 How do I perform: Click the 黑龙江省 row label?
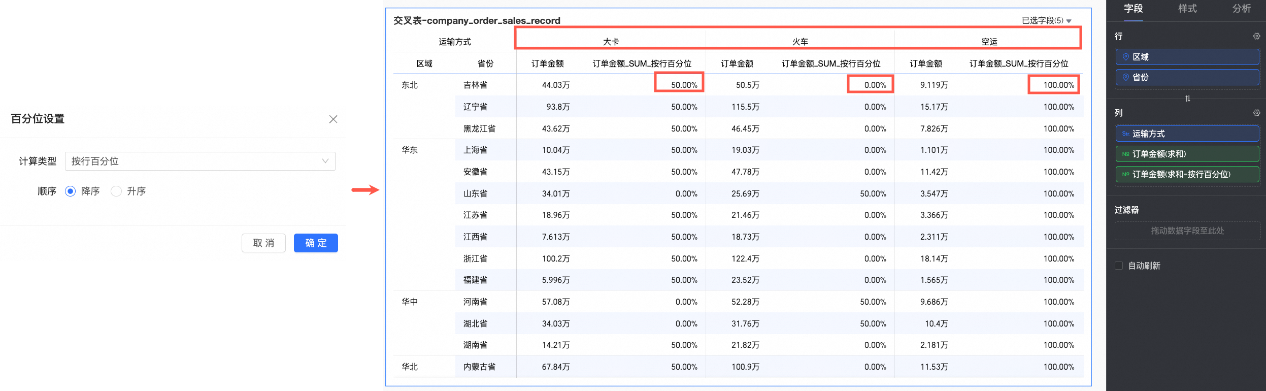(x=479, y=128)
